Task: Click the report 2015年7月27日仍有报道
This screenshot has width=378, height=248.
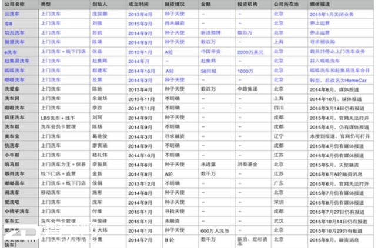Action: coord(337,212)
